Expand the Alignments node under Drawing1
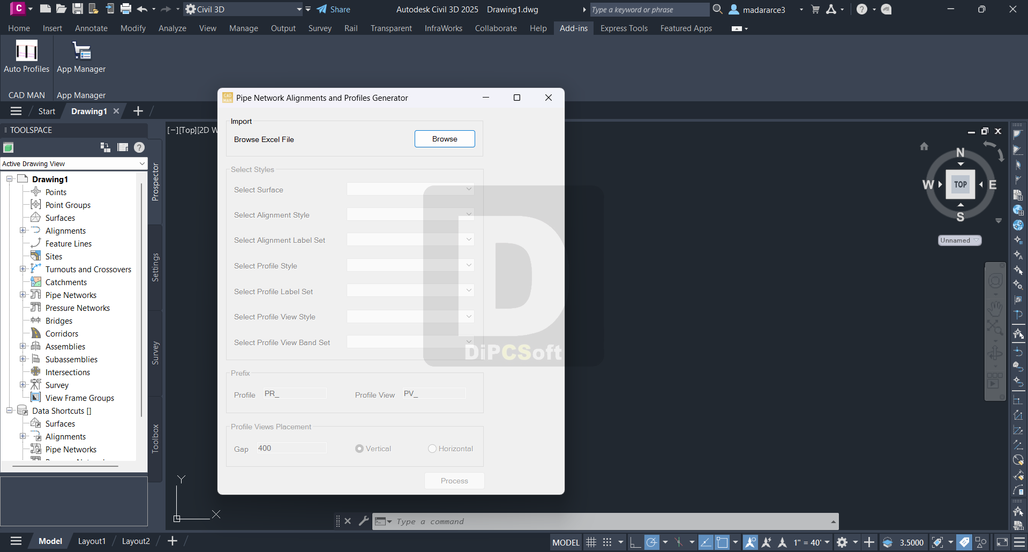 pyautogui.click(x=23, y=230)
